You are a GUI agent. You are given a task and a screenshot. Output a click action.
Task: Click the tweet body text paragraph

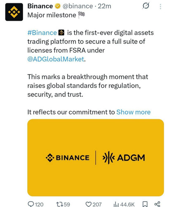click(x=88, y=86)
